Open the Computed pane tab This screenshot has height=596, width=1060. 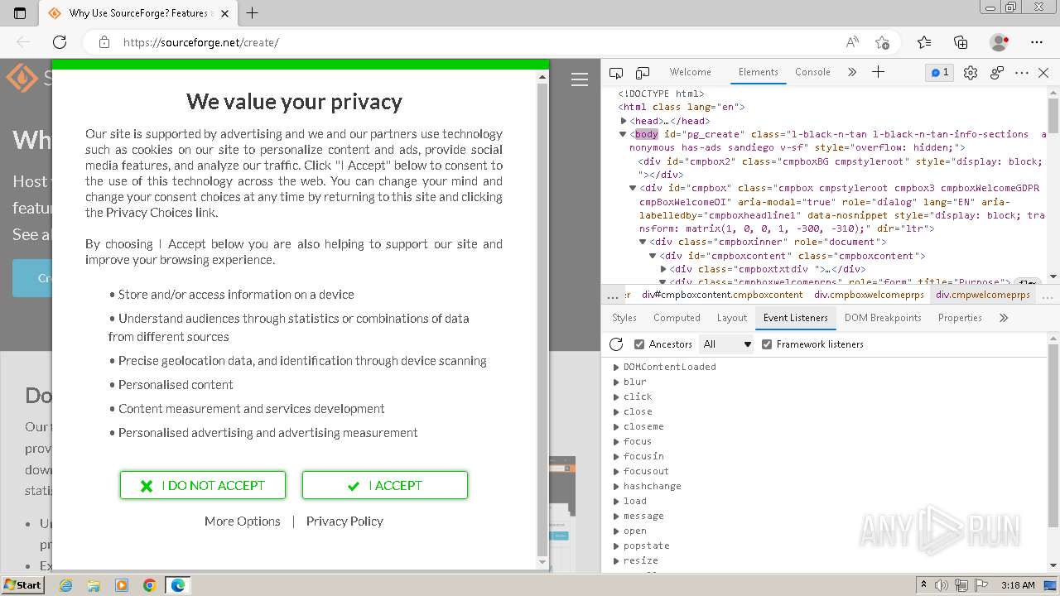point(677,318)
